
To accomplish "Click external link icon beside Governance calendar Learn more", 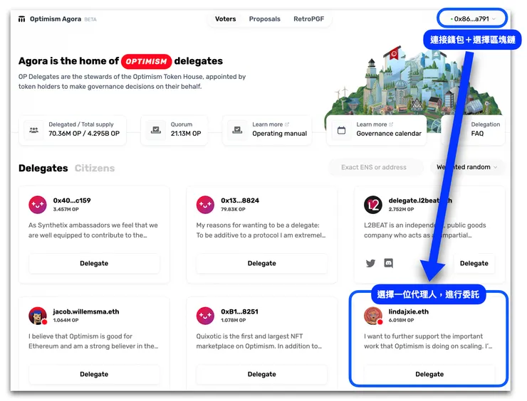I will [x=391, y=124].
